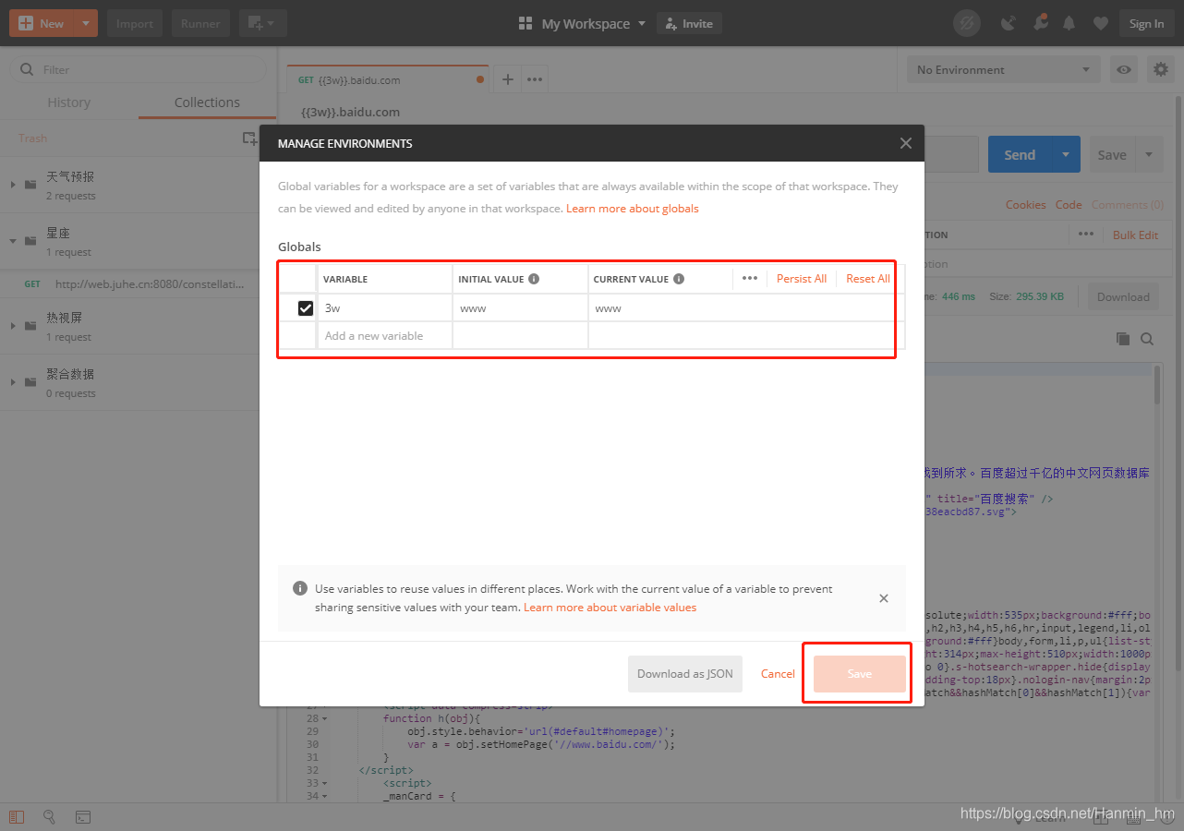This screenshot has width=1184, height=831.
Task: Open the wrench settings icon
Action: [1040, 23]
